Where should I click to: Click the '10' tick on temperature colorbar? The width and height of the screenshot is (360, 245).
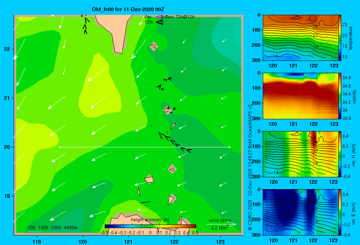345,57
